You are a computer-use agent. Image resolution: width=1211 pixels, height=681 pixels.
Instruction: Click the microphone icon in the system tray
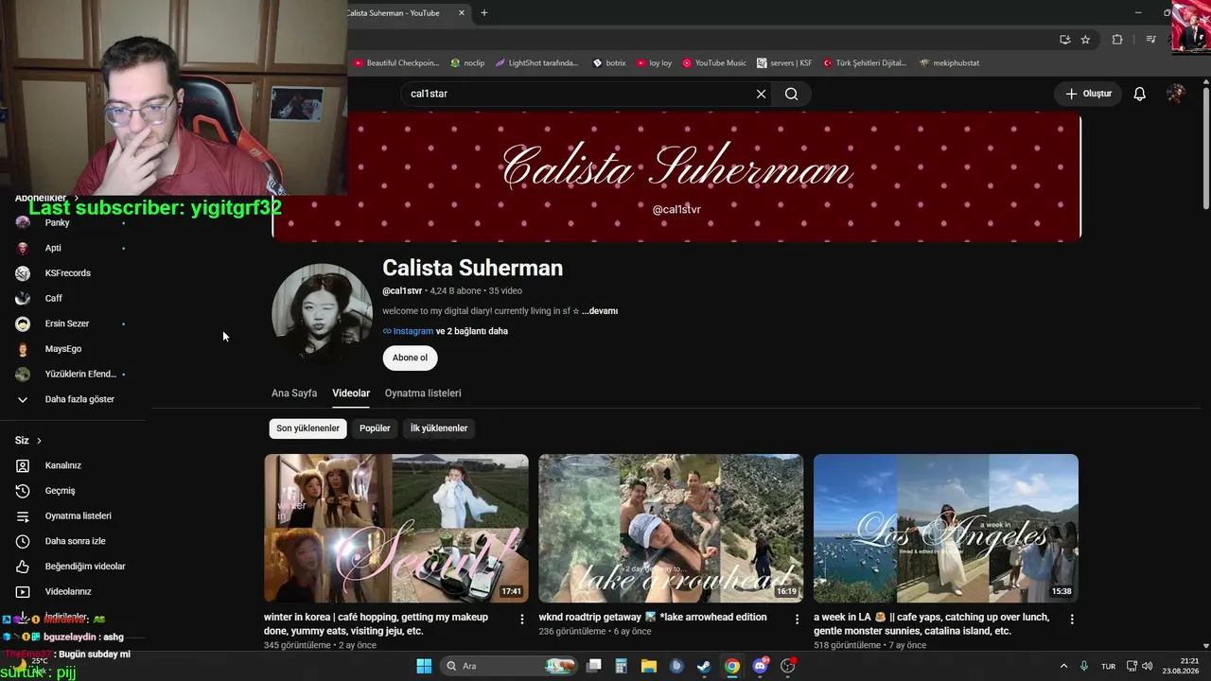click(x=1084, y=666)
